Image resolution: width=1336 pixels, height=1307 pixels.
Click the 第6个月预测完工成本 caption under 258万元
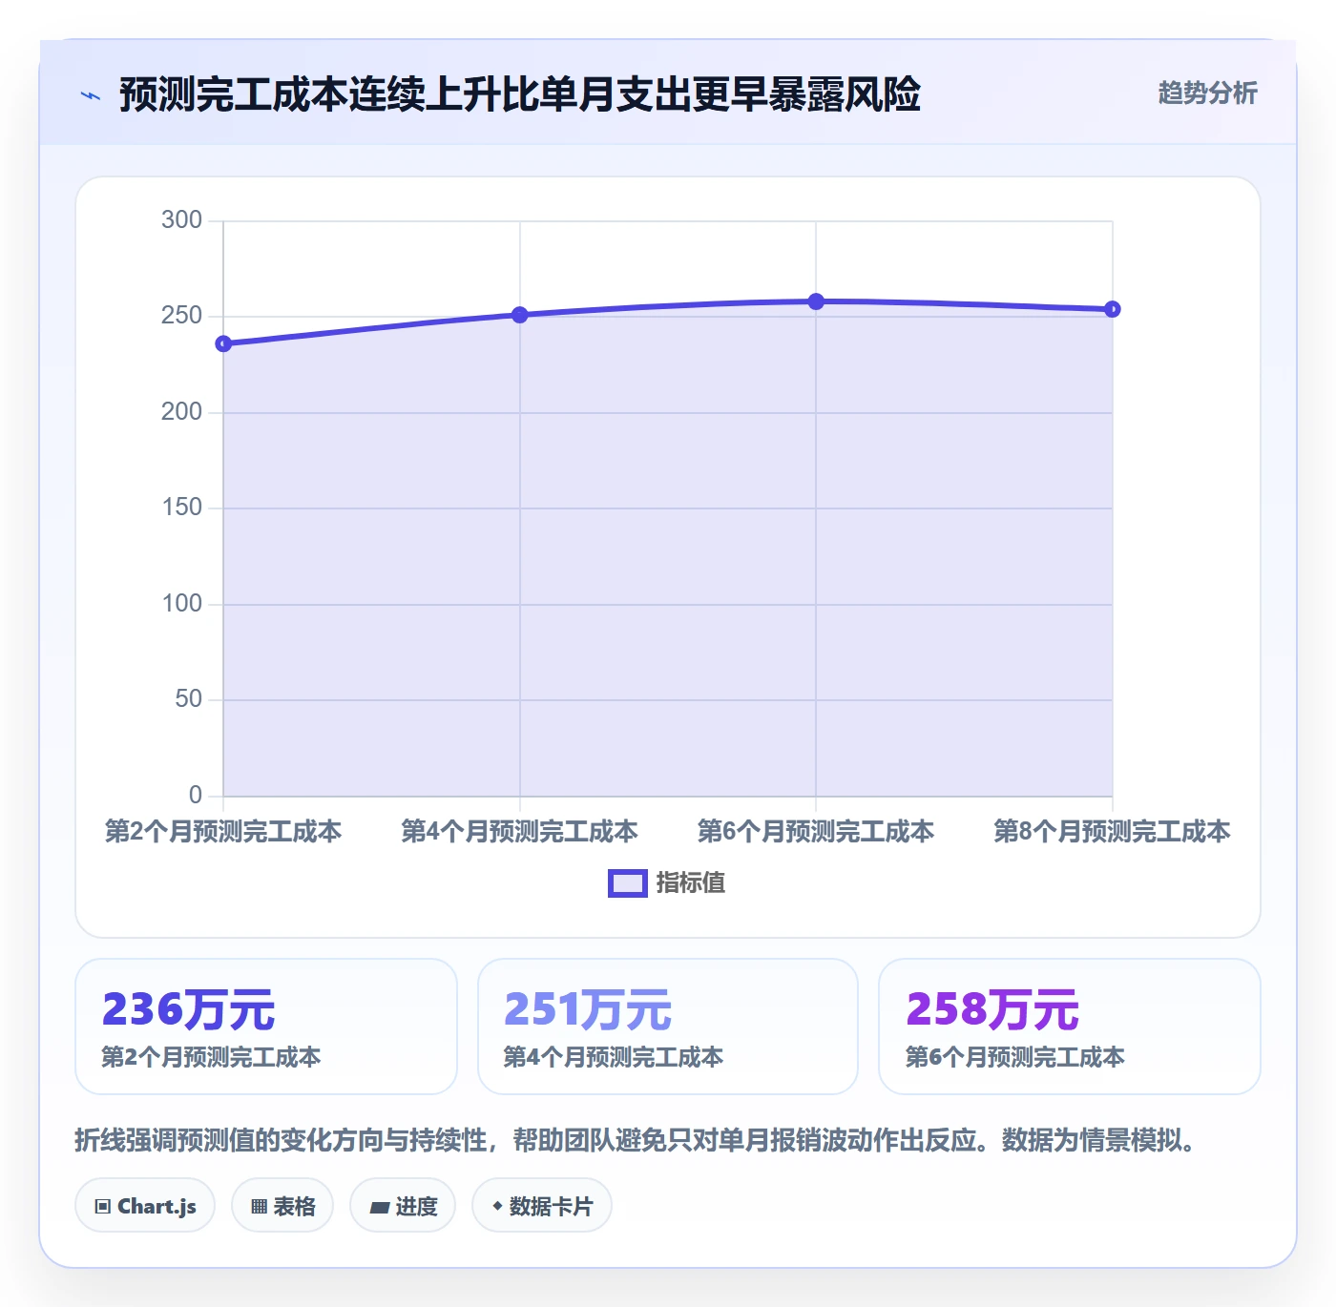pos(1015,1057)
